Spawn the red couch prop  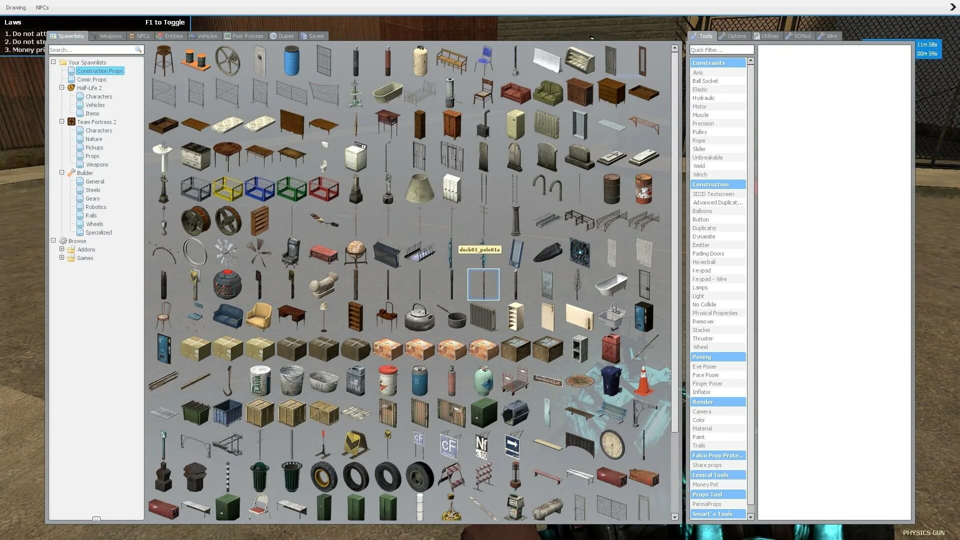pyautogui.click(x=515, y=92)
